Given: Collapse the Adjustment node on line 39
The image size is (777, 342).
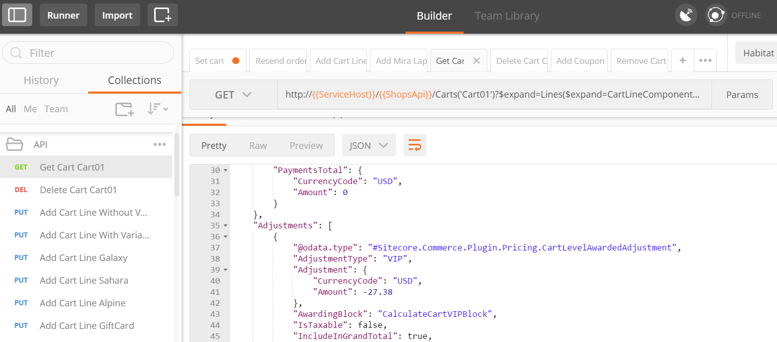Looking at the screenshot, I should 225,270.
